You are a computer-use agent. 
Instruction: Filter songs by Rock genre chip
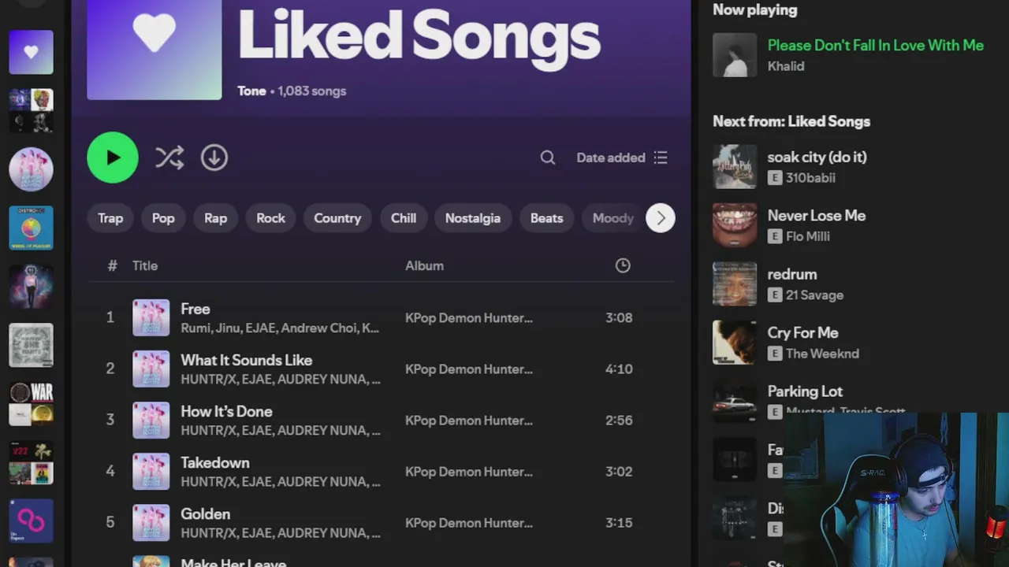click(270, 218)
